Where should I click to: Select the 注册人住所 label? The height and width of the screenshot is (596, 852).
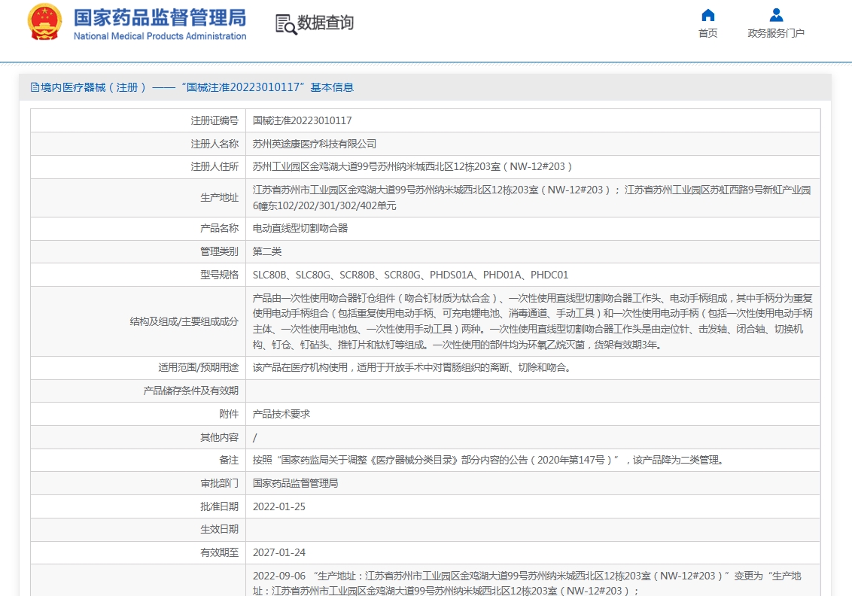[215, 167]
